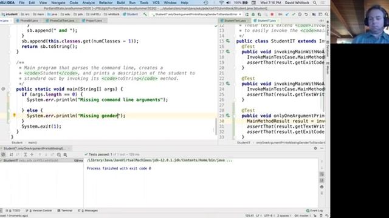389x218 pixels.
Task: Click the print icon beside the console output
Action: click(322, 187)
